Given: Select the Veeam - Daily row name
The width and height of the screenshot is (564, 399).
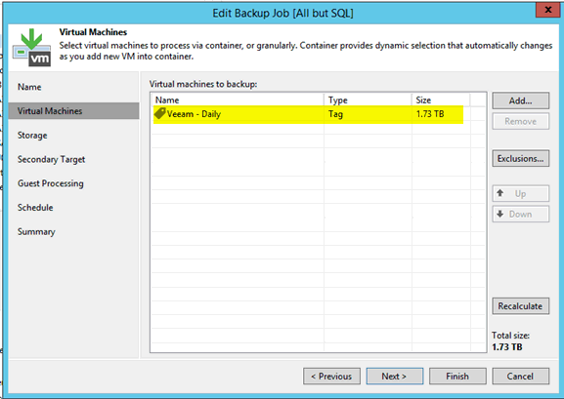Looking at the screenshot, I should pyautogui.click(x=194, y=114).
